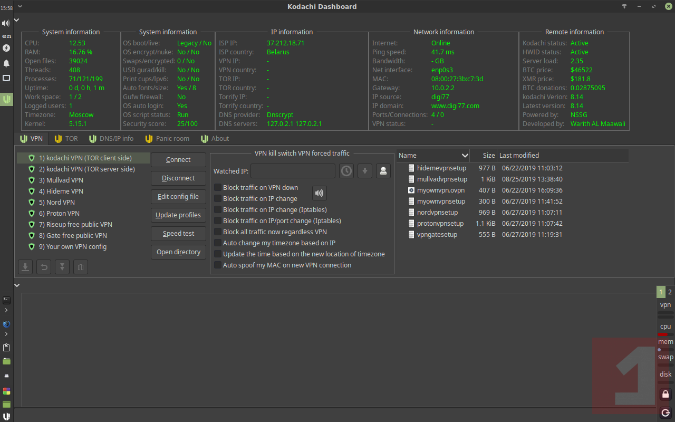Screen dimensions: 675x422
Task: Switch to the VPN tab
Action: click(x=31, y=138)
